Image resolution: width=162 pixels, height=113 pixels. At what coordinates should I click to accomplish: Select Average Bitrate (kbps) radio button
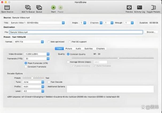[x=68, y=62]
